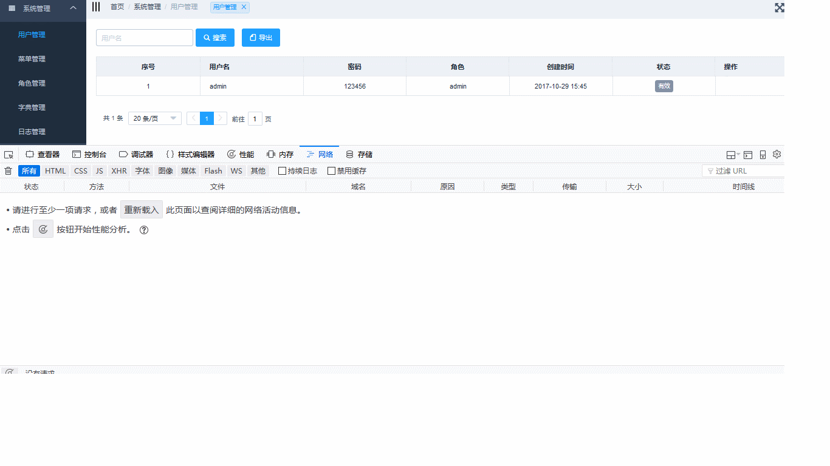Click the 首页 breadcrumb link
830x466 pixels.
point(117,7)
